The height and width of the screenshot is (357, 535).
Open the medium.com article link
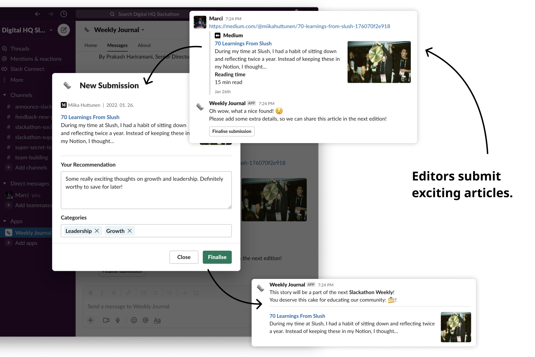coord(300,26)
